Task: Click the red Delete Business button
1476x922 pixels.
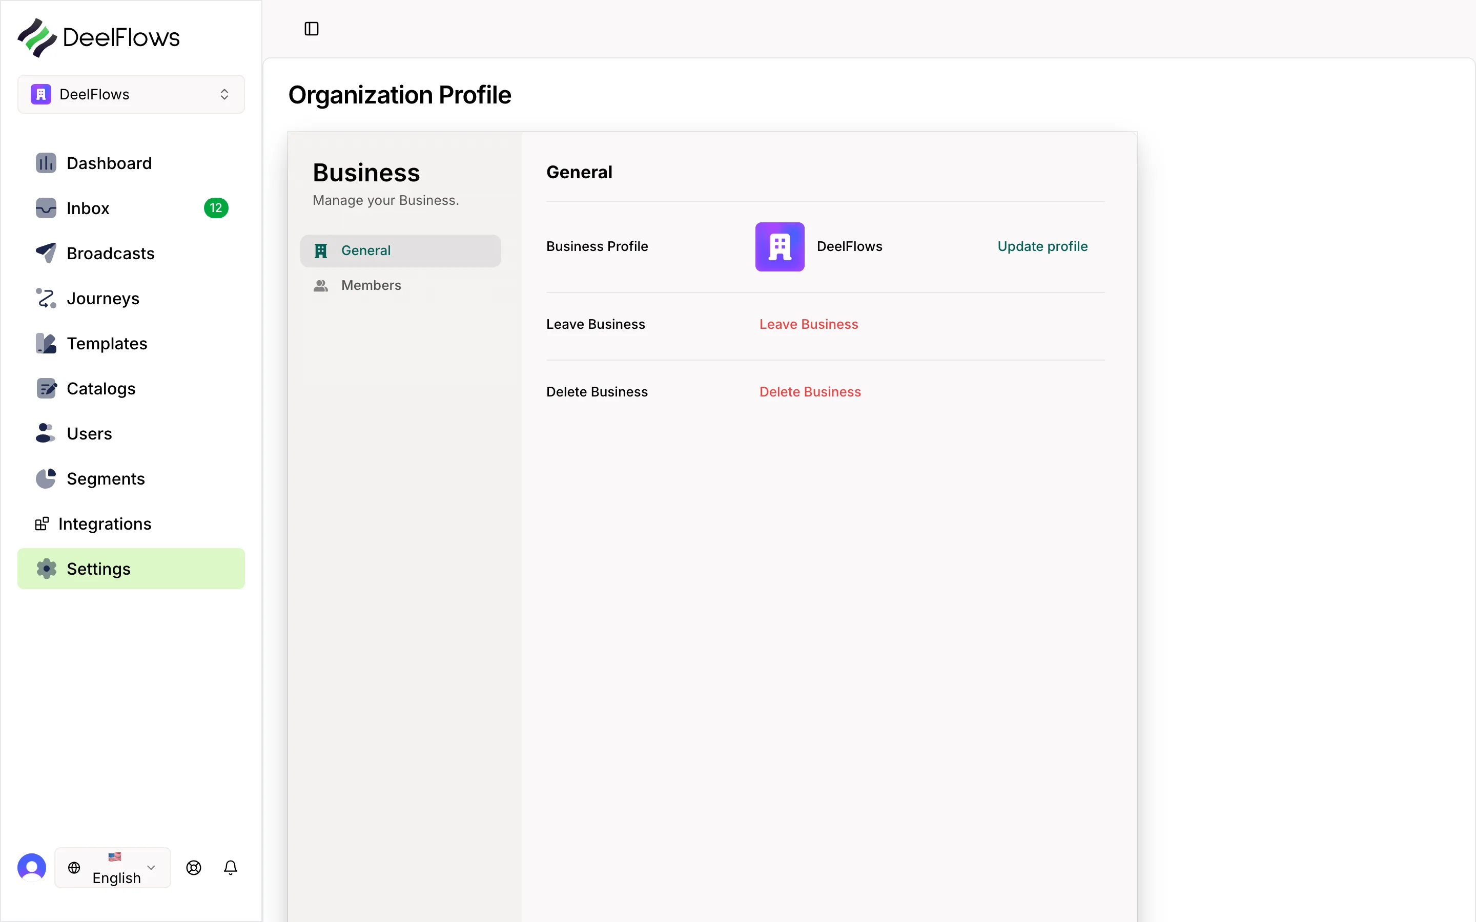Action: click(810, 392)
